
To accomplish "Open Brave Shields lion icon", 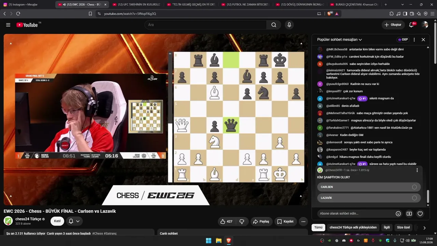I will pos(329,14).
